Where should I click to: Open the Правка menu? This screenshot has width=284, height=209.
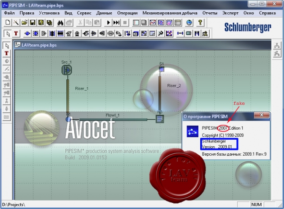click(x=27, y=13)
